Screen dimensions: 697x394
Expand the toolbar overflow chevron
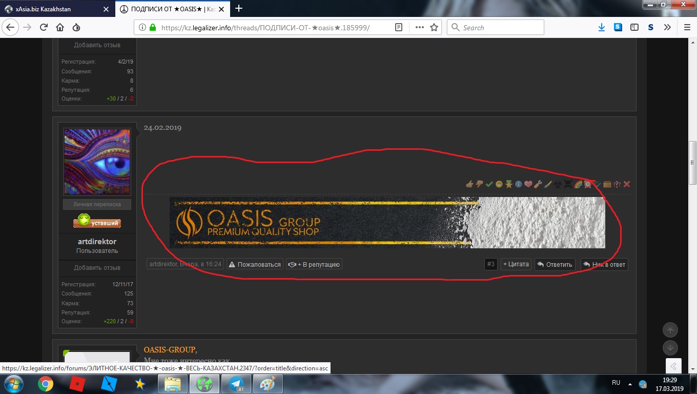tap(668, 28)
